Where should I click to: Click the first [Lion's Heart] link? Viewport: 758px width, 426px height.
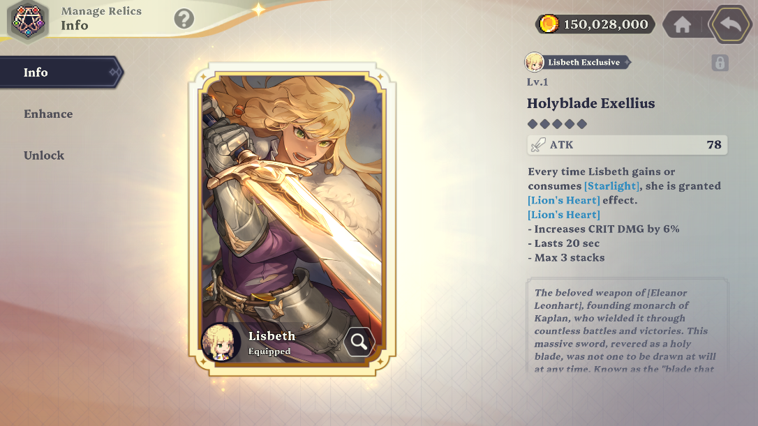click(x=564, y=200)
